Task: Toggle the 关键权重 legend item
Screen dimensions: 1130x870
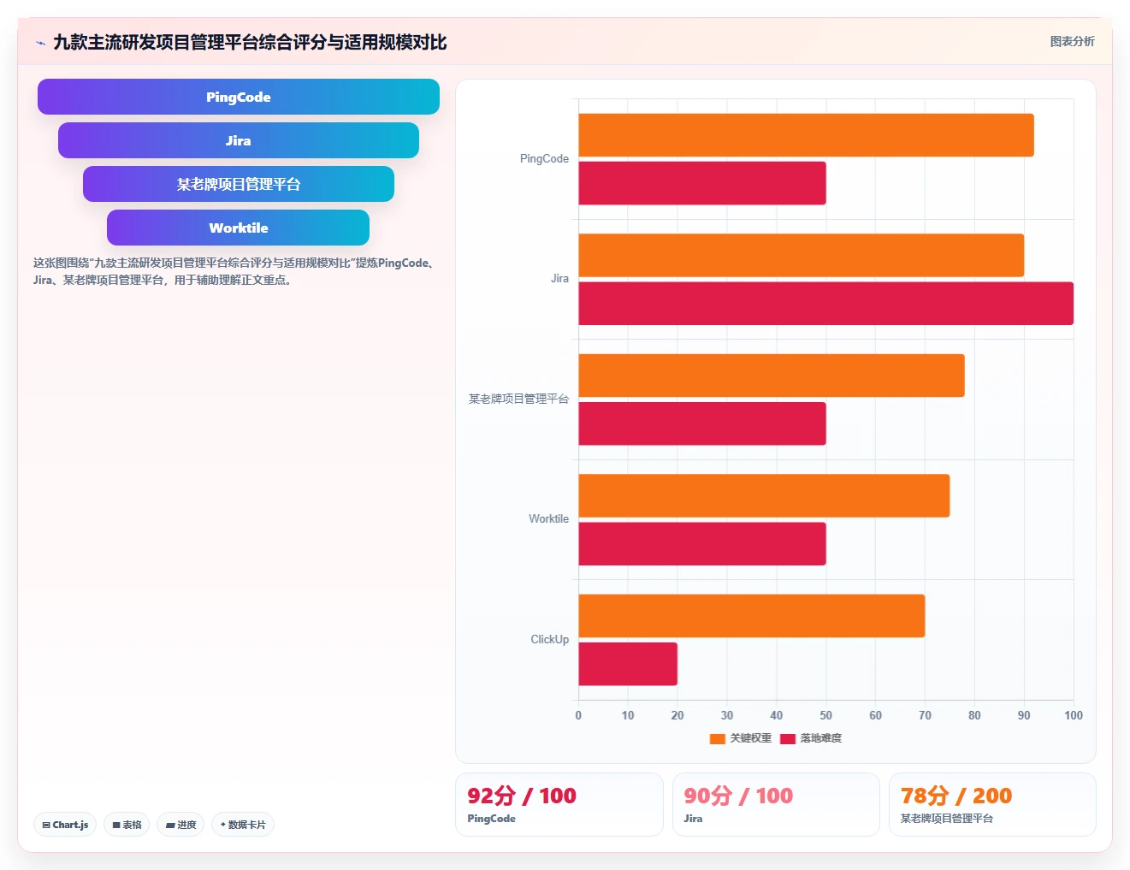Action: pos(741,738)
